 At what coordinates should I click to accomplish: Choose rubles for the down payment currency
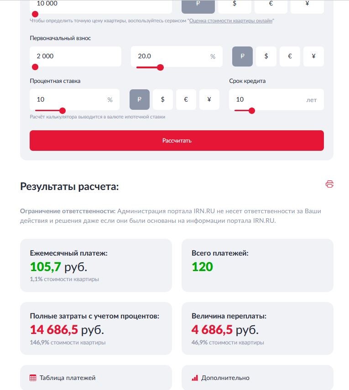(x=242, y=56)
